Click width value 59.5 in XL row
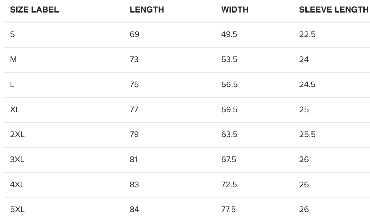The image size is (370, 221). tap(229, 109)
